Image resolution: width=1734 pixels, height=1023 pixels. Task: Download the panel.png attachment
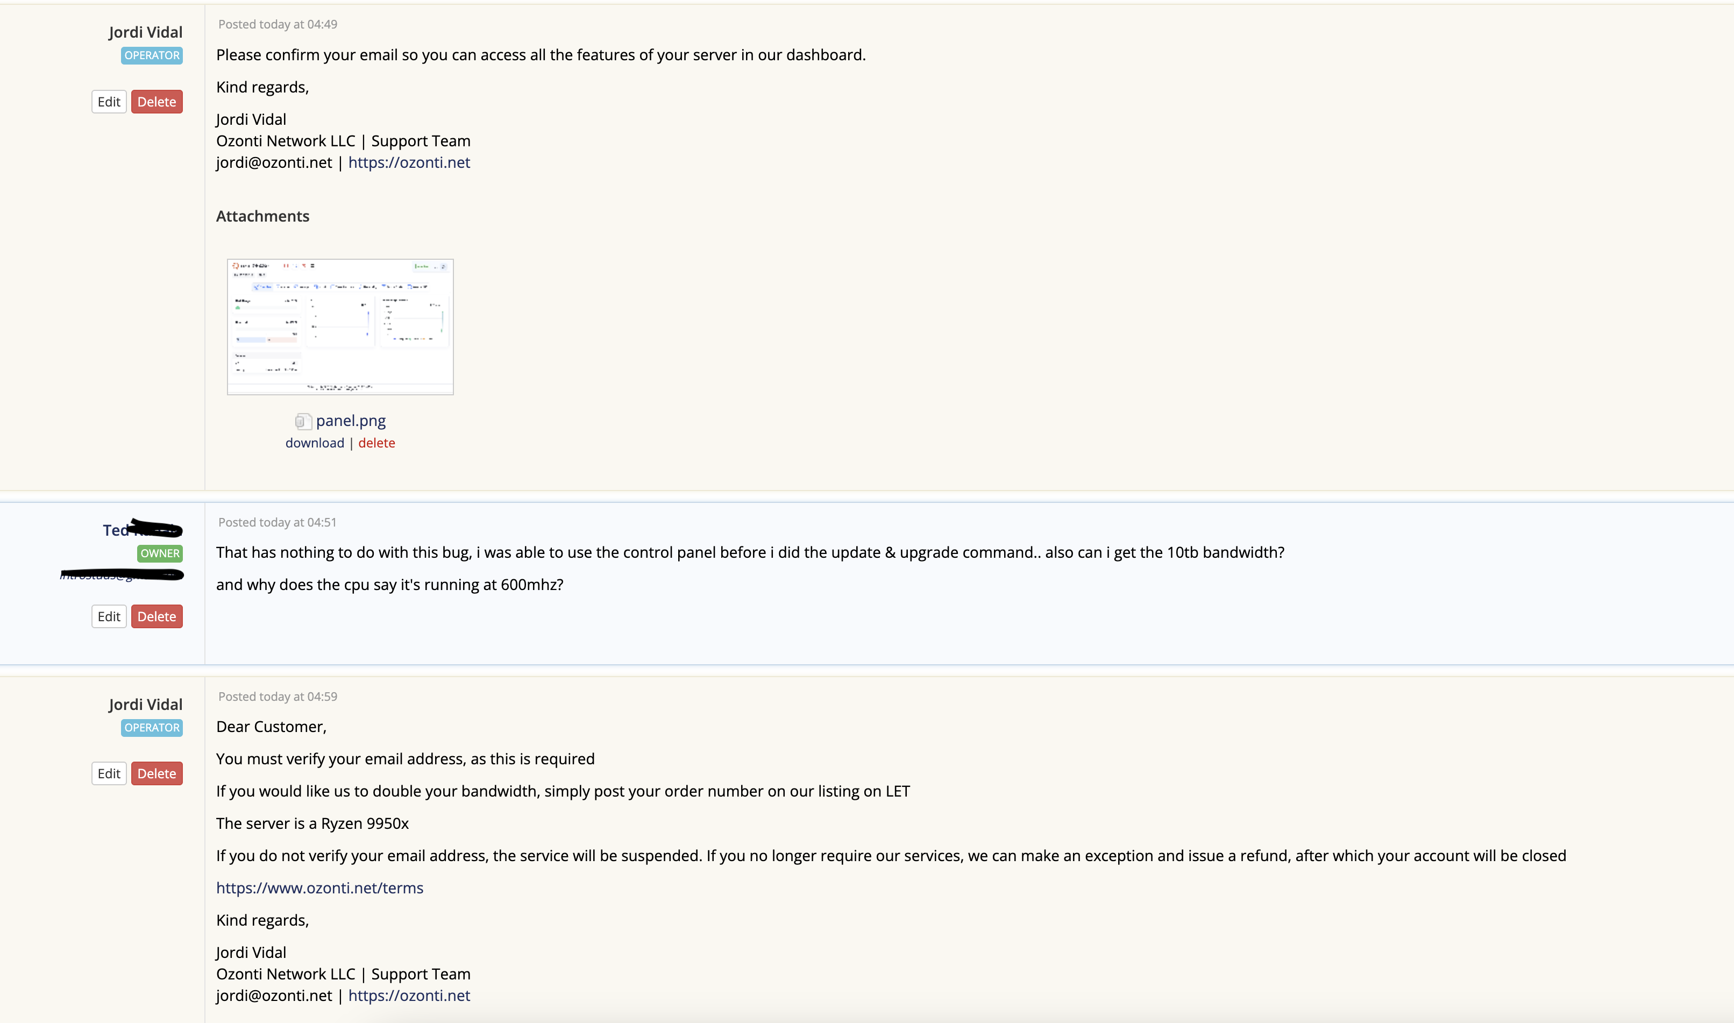click(x=315, y=443)
